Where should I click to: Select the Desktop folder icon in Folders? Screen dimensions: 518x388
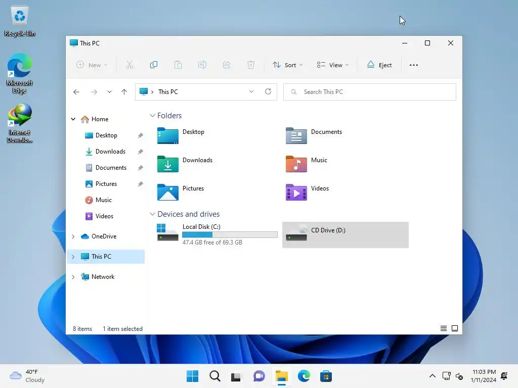click(x=168, y=135)
